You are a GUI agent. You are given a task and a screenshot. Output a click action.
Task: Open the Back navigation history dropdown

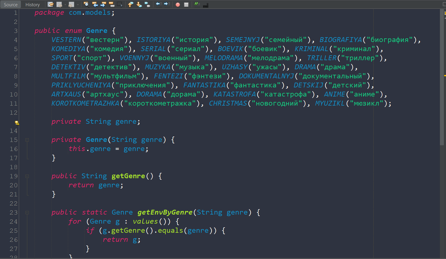pos(65,5)
